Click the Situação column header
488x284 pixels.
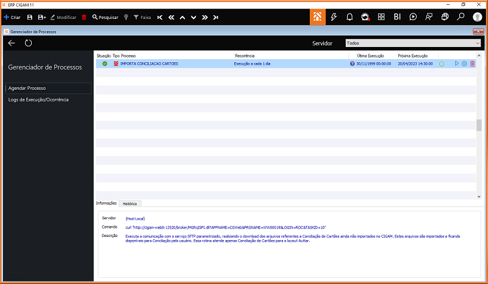point(104,56)
